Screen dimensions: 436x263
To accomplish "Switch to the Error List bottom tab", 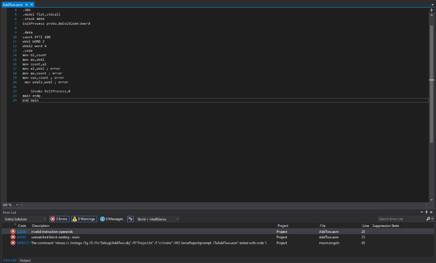I will pos(10,260).
